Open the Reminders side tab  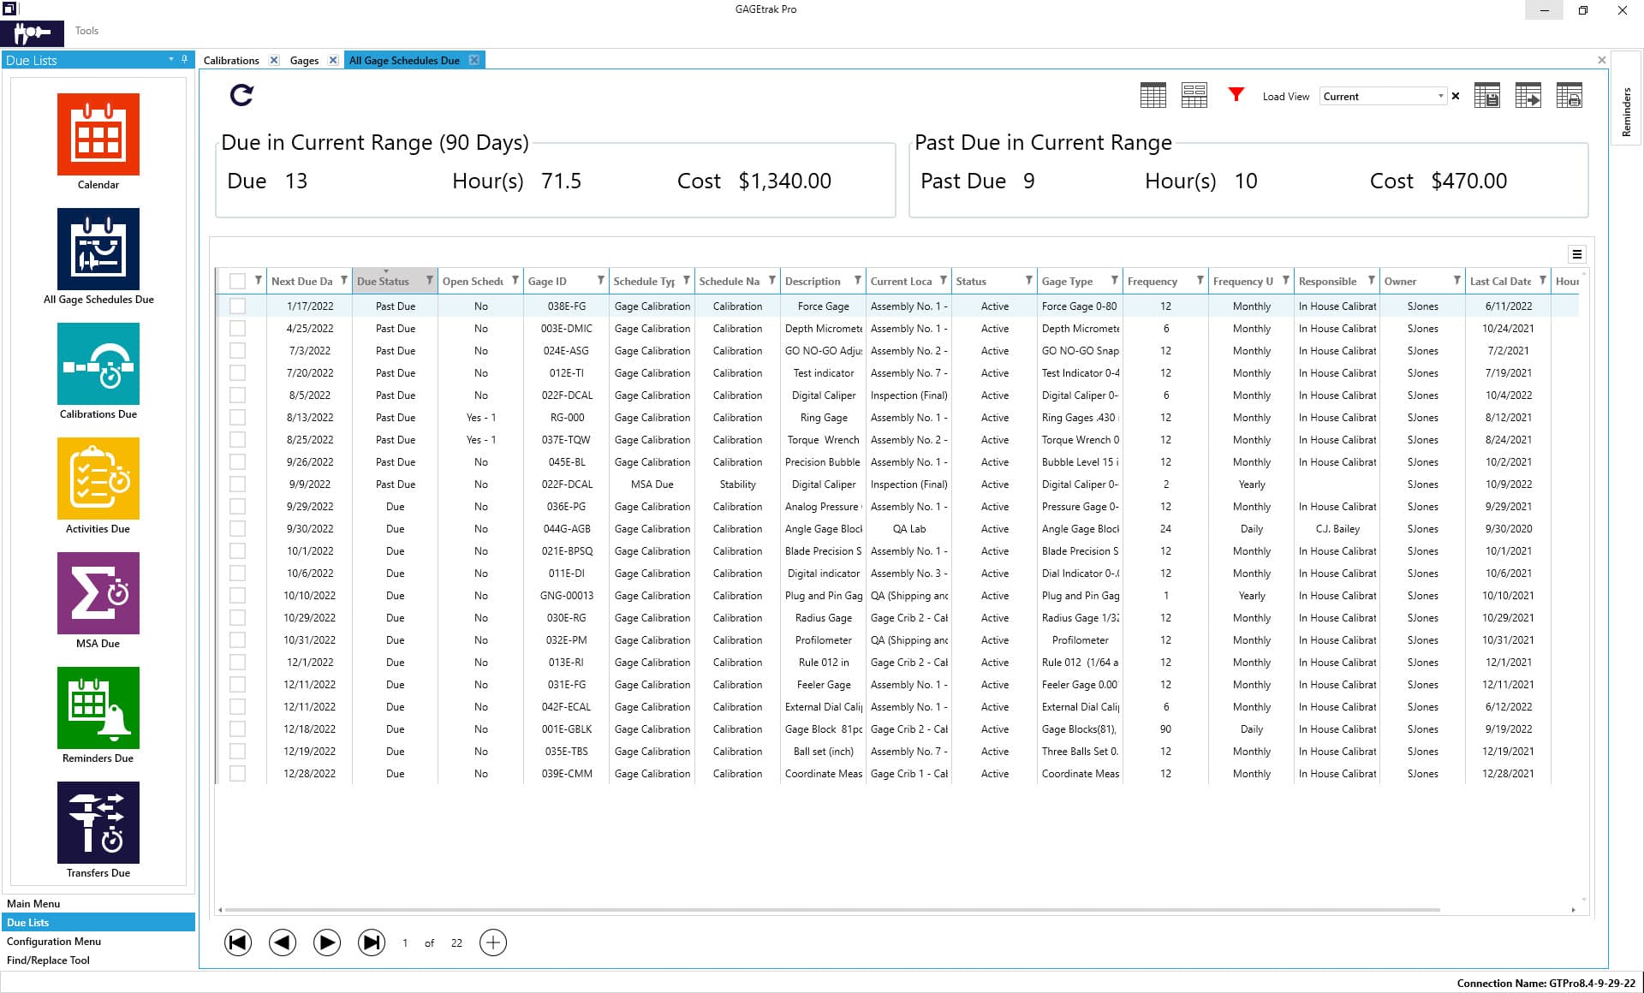click(1625, 110)
